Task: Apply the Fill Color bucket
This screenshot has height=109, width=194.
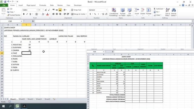Action: coord(43,14)
